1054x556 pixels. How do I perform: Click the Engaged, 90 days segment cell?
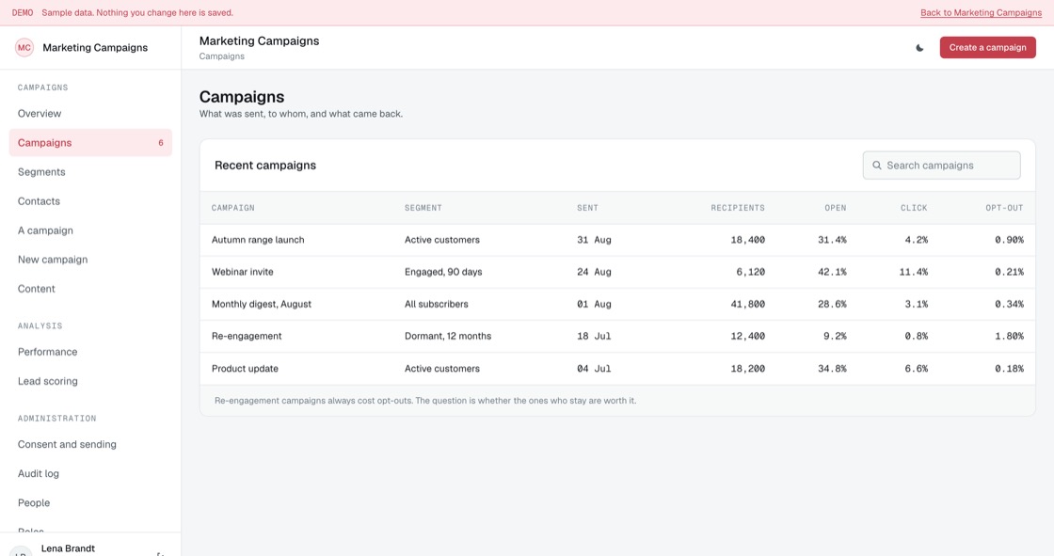pos(443,272)
